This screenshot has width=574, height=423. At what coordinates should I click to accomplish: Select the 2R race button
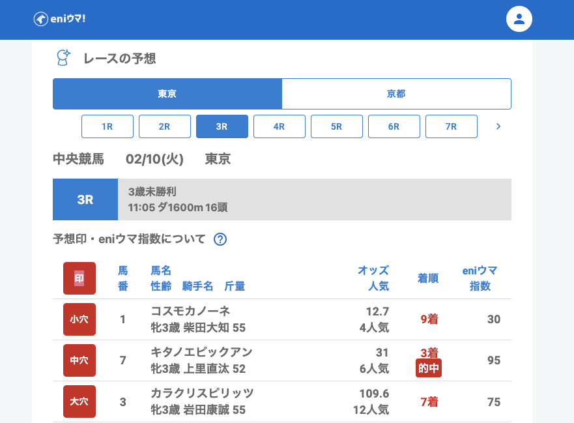point(165,126)
